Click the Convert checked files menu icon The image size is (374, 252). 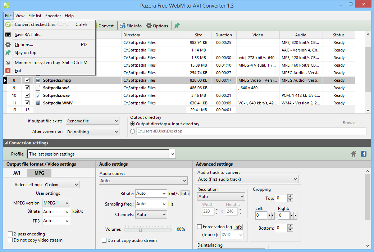coord(8,24)
